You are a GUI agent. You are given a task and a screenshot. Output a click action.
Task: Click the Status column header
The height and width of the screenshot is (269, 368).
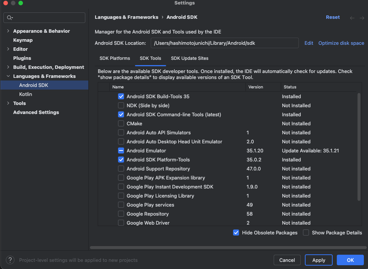point(318,87)
